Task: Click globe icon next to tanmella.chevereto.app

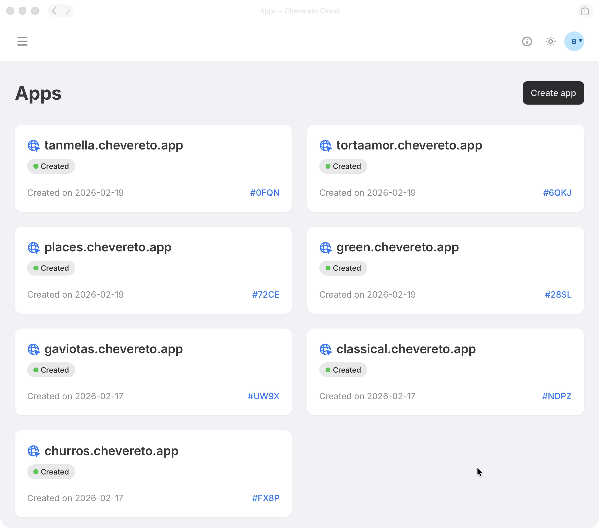Action: click(x=33, y=146)
